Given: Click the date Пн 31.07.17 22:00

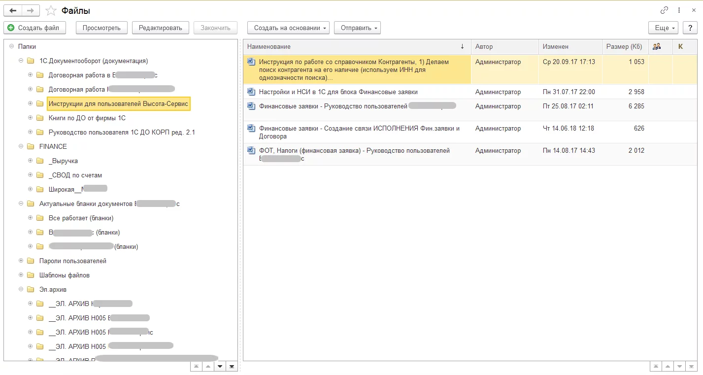Looking at the screenshot, I should click(569, 92).
